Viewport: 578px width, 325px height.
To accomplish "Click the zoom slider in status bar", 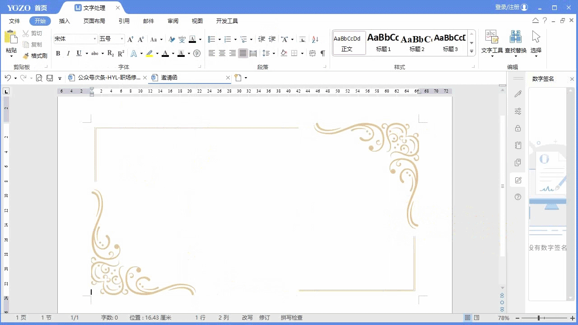I will (x=539, y=318).
